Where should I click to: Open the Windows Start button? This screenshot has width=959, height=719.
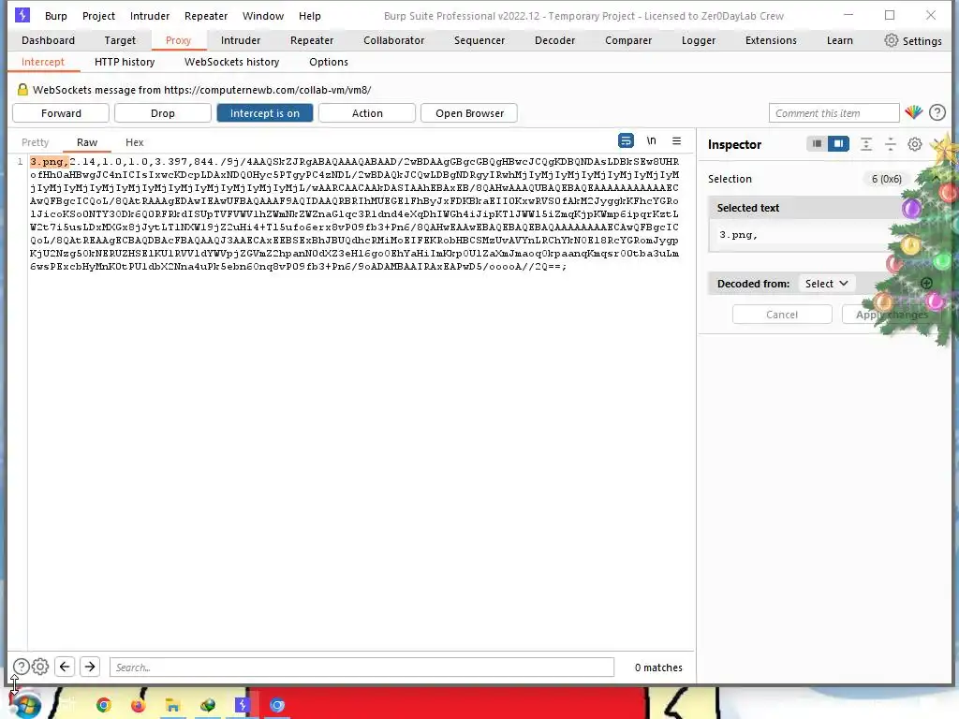pyautogui.click(x=25, y=705)
